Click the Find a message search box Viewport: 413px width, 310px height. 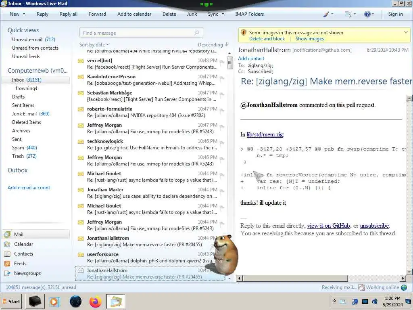point(141,33)
